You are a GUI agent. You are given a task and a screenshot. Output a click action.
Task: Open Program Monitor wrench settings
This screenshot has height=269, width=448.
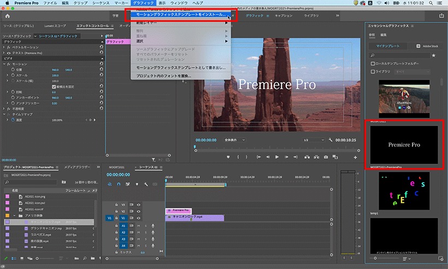point(331,140)
